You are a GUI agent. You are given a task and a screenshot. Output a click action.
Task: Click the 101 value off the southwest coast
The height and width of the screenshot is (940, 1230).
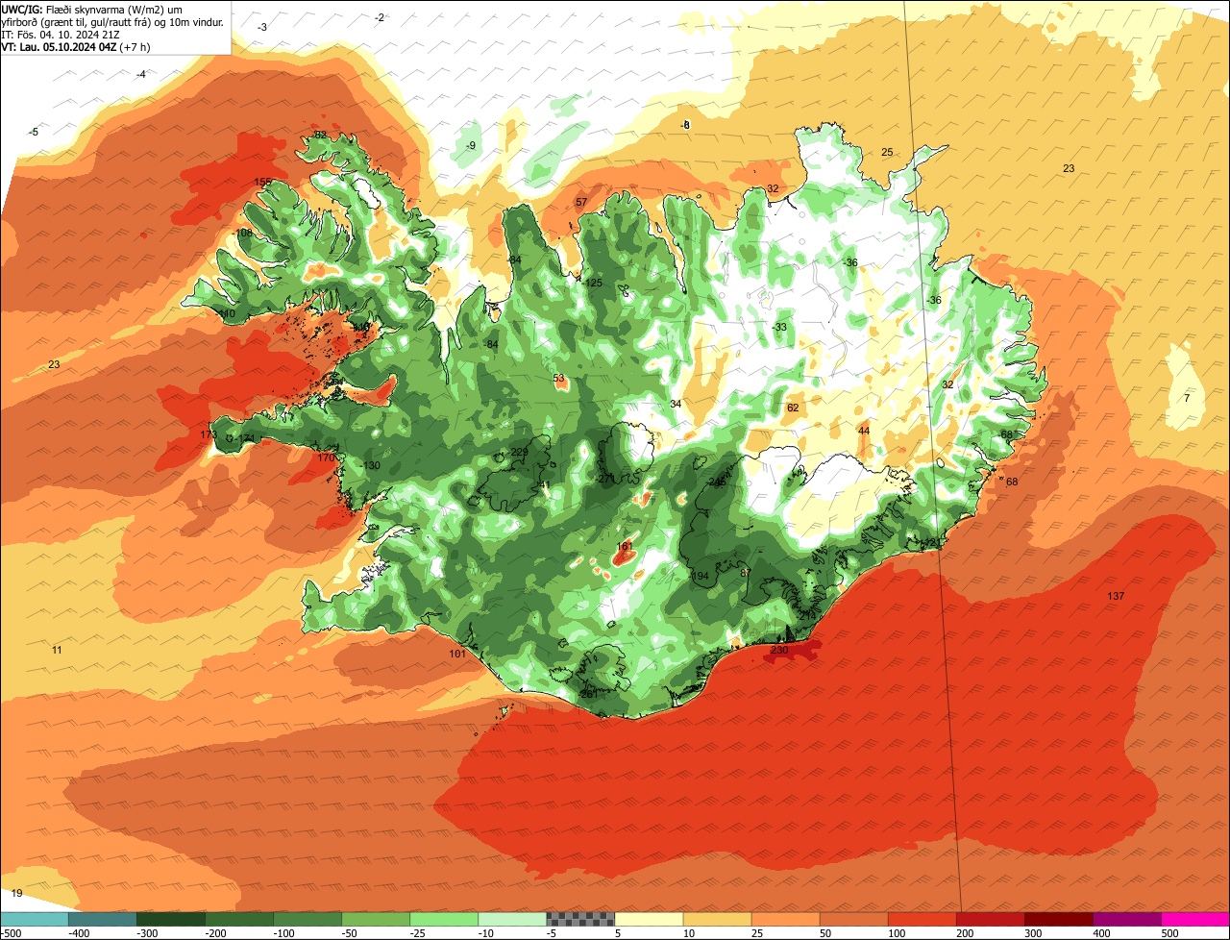457,655
